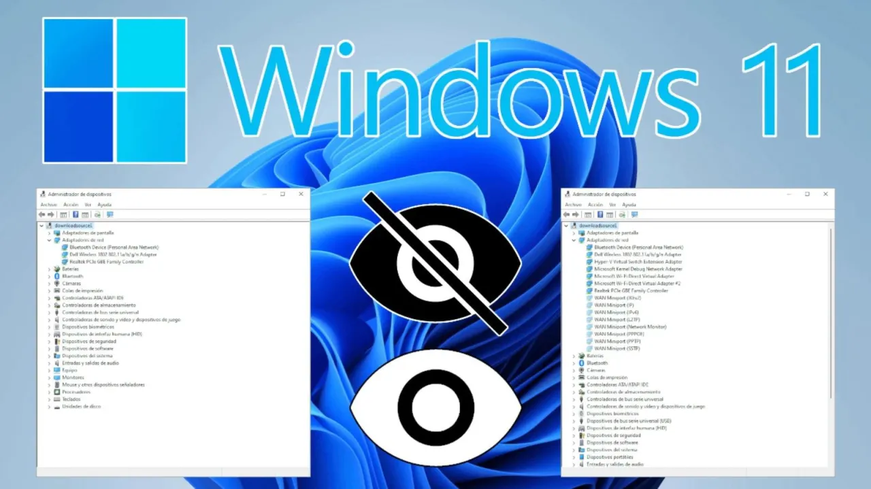Click the Teclados device icon in left window
871x489 pixels.
click(57, 399)
